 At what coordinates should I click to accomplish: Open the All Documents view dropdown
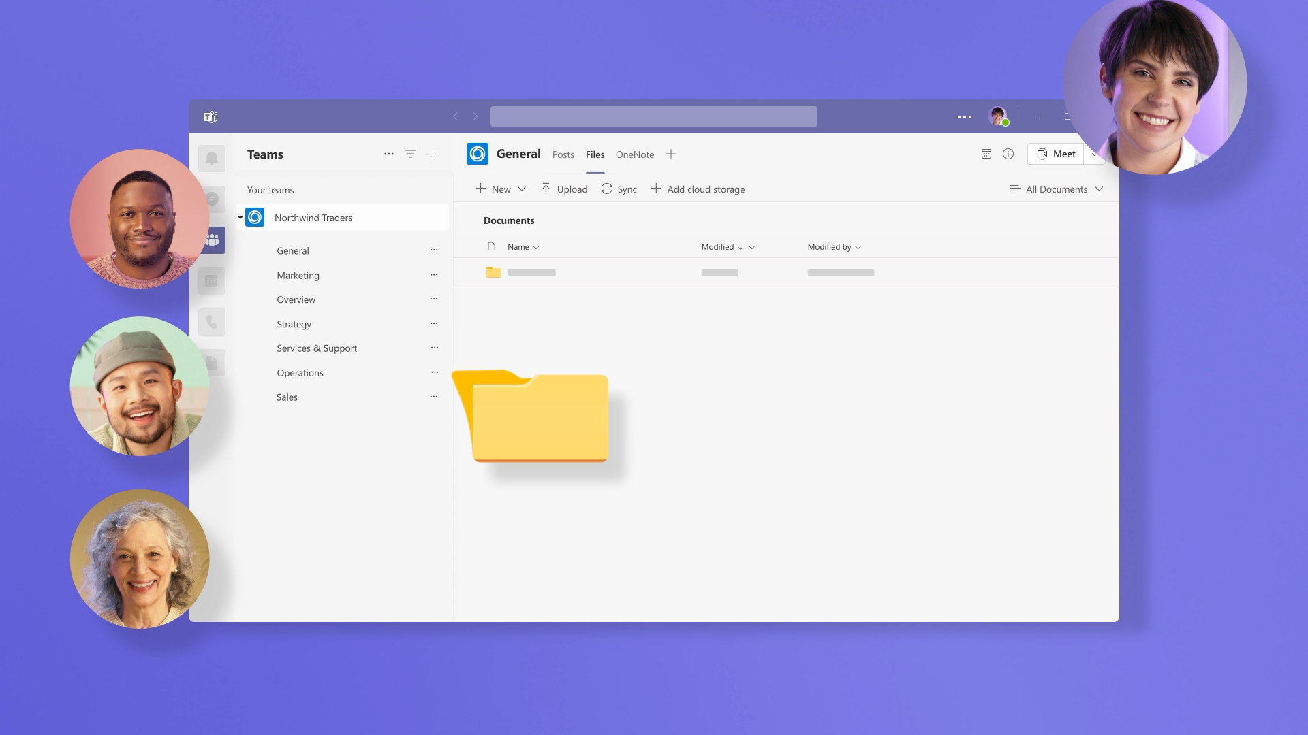(1056, 189)
